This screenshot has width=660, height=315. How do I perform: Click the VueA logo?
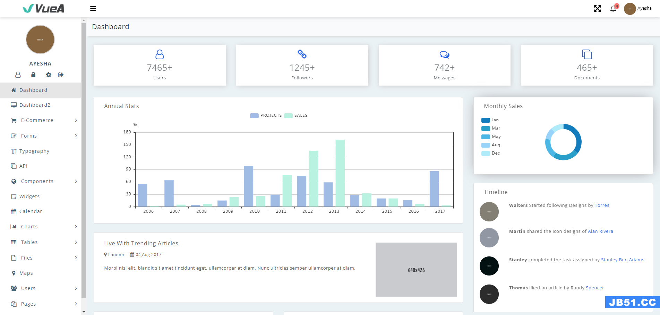44,8
